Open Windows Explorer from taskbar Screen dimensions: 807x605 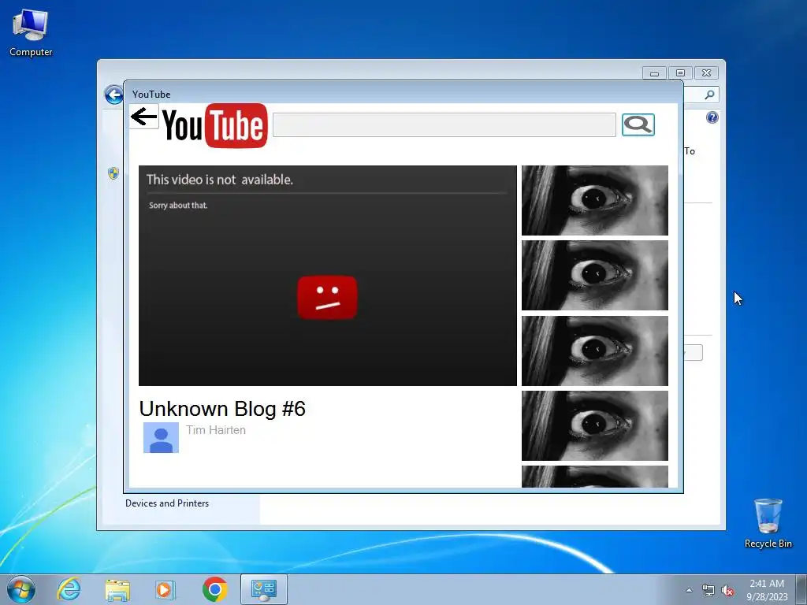click(x=118, y=589)
